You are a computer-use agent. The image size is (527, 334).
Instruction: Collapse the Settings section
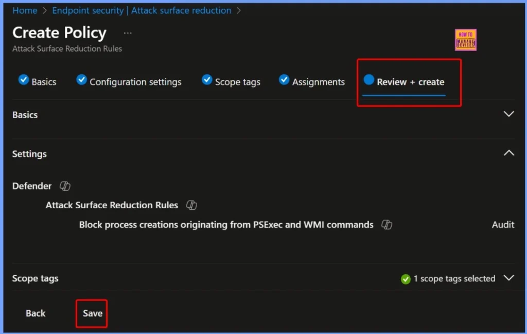(x=508, y=153)
